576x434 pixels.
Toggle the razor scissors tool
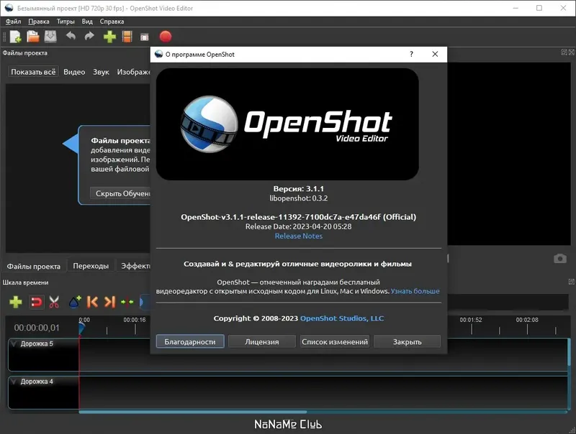54,303
